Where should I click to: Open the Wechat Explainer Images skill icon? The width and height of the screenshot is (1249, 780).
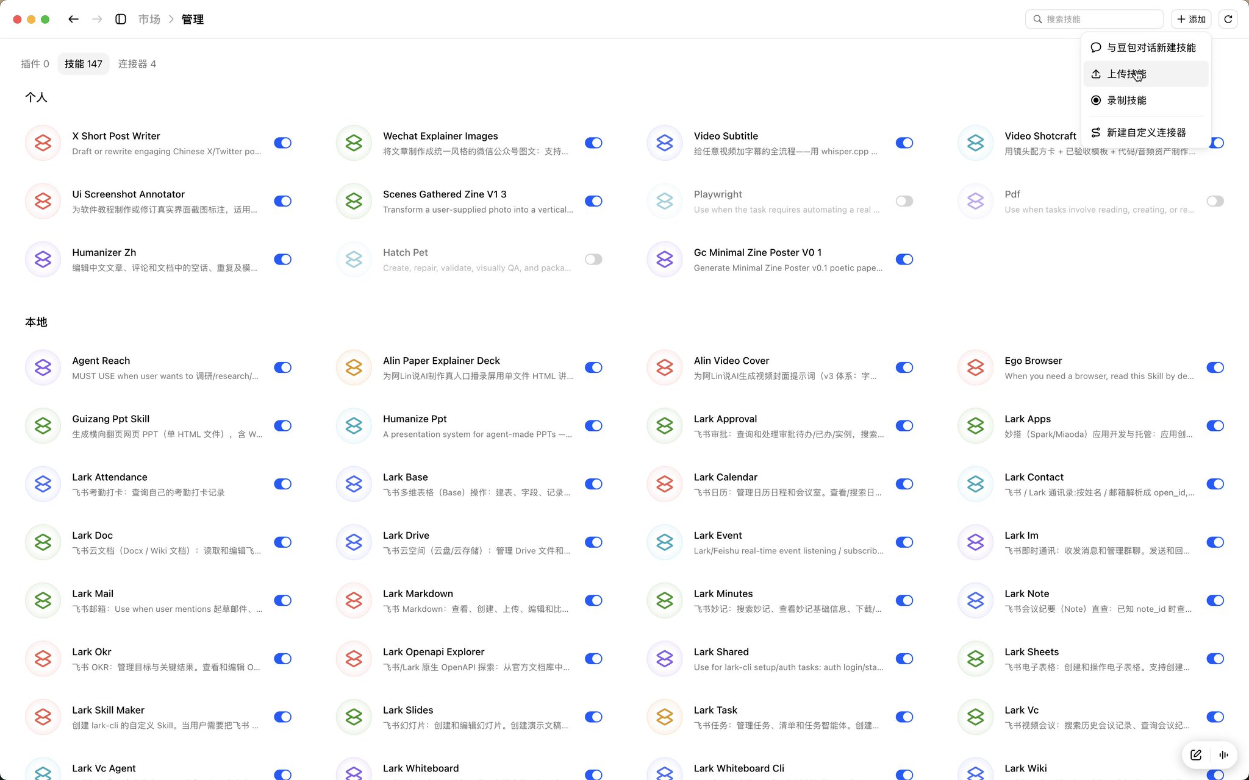(354, 143)
